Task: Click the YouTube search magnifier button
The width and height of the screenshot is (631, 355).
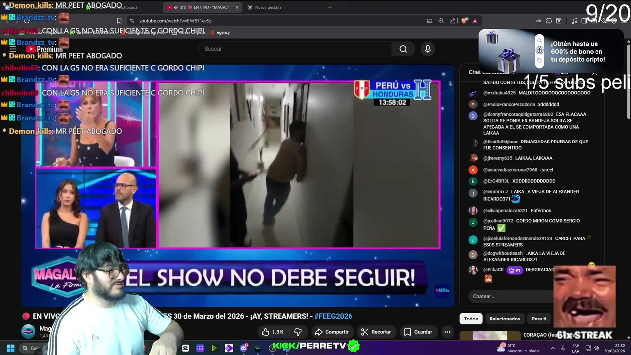Action: click(403, 49)
